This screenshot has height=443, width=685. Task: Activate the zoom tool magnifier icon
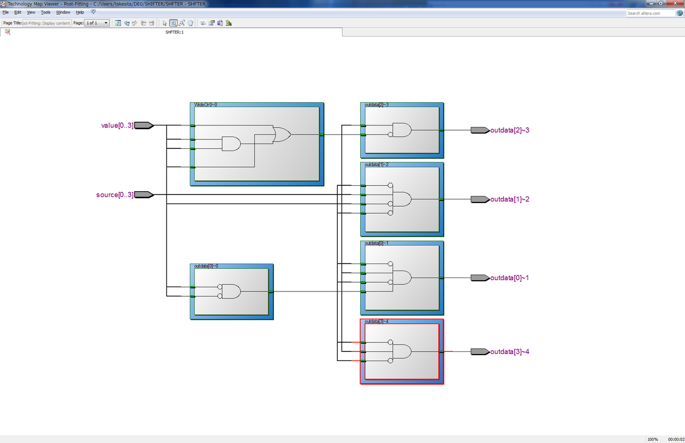tap(173, 23)
